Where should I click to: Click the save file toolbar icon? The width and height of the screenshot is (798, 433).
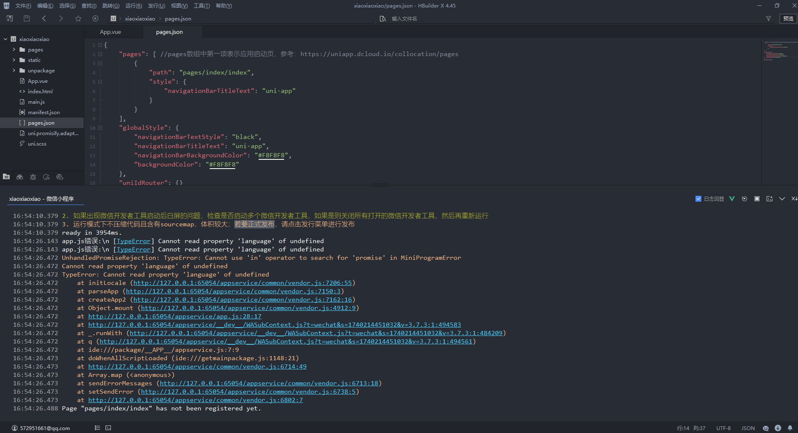(x=27, y=18)
